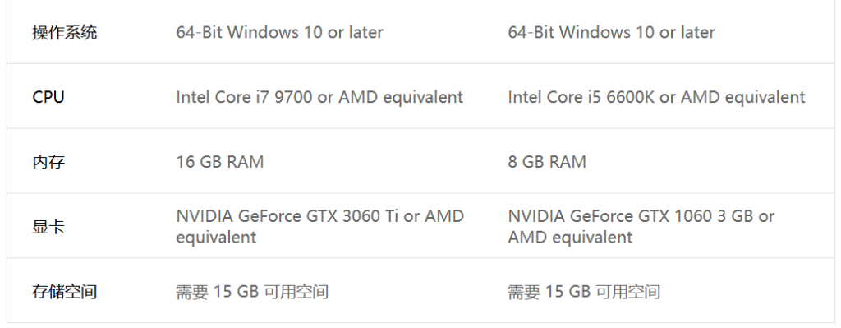This screenshot has width=841, height=328.
Task: Click the word equivalent under GTX 3060
Action: tap(216, 238)
